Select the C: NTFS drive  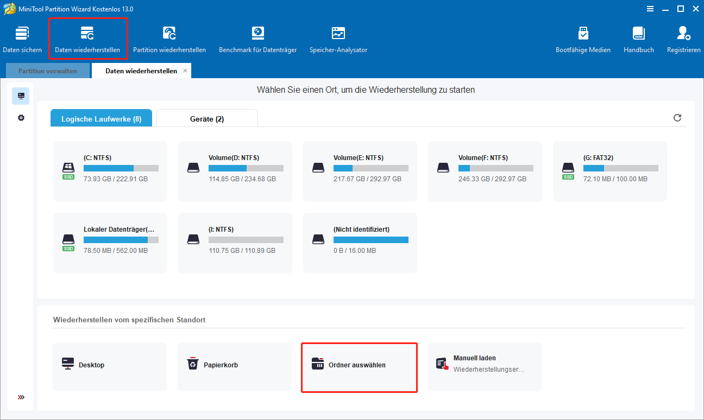pos(110,170)
